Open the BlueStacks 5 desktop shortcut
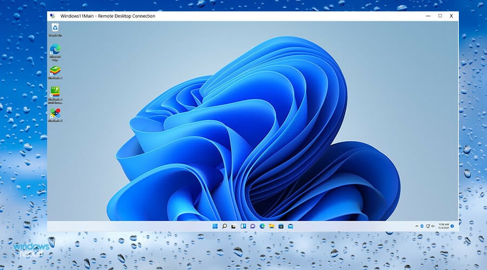 (55, 72)
